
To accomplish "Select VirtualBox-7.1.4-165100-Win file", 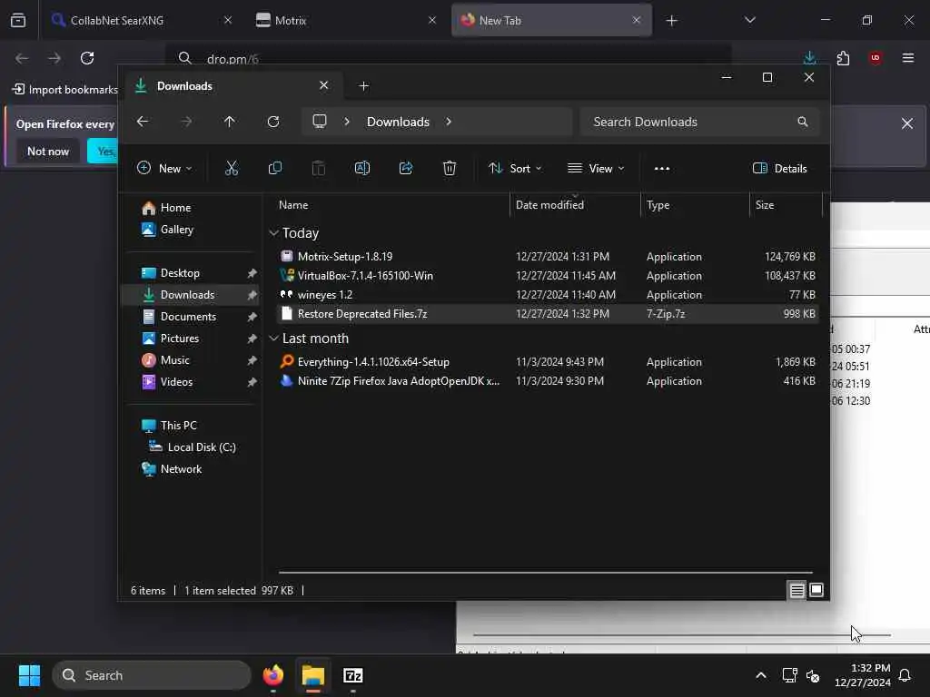I will [548, 276].
